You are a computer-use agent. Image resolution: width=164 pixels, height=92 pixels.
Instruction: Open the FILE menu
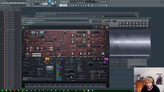click(x=2, y=3)
